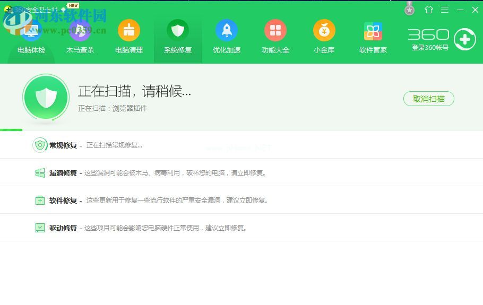Image resolution: width=483 pixels, height=305 pixels.
Task: Open the main menu hamburger icon
Action: pyautogui.click(x=444, y=10)
